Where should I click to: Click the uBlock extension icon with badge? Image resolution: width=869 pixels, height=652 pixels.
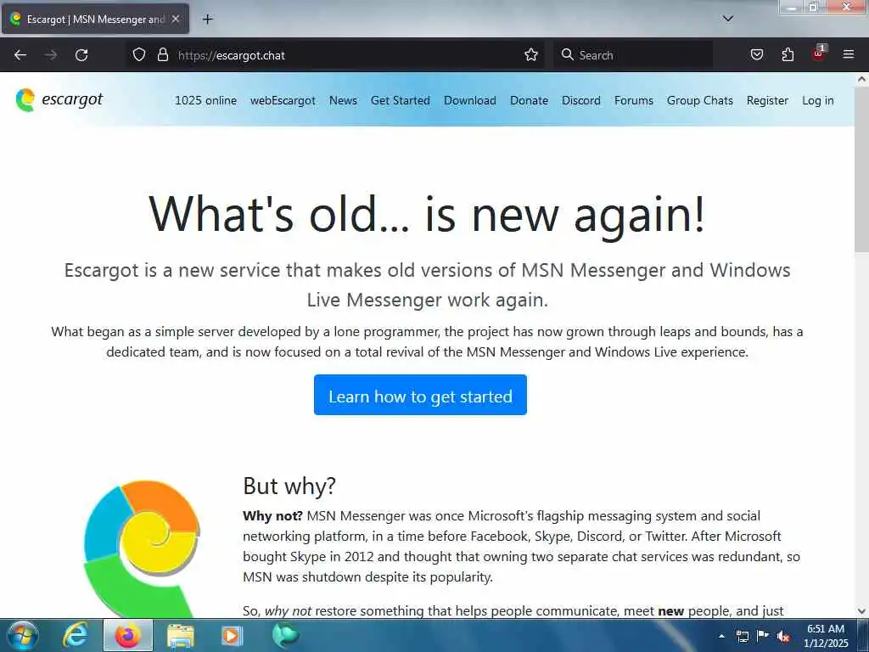pos(819,53)
